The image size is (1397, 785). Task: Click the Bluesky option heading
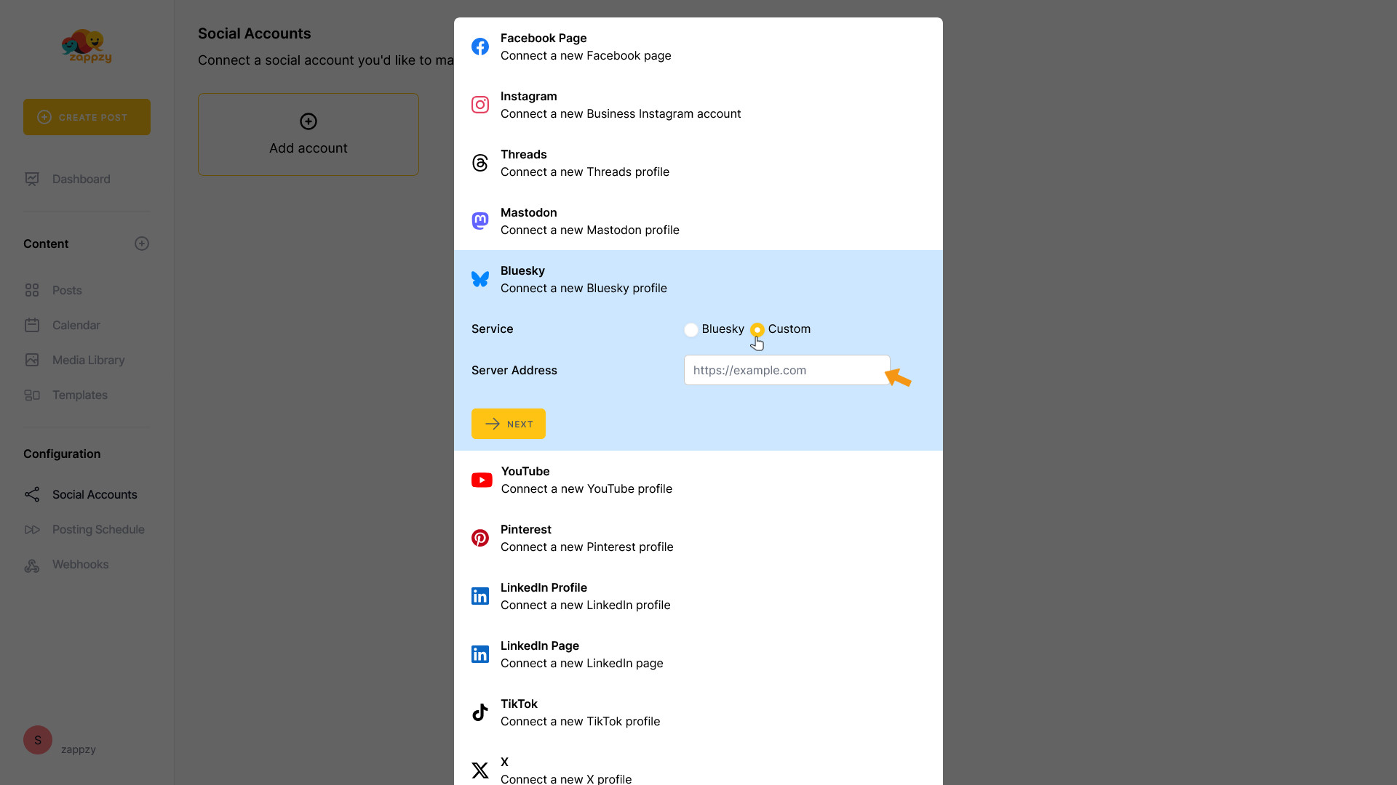522,270
